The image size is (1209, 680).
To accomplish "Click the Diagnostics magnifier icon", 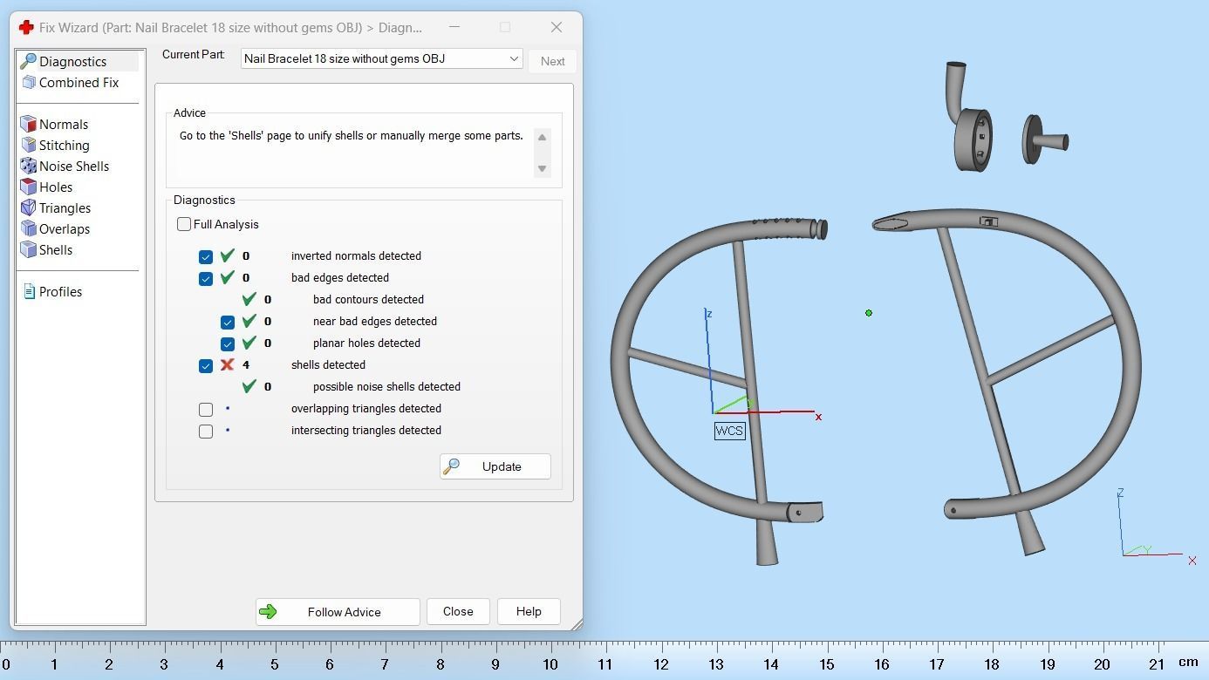I will click(x=28, y=62).
